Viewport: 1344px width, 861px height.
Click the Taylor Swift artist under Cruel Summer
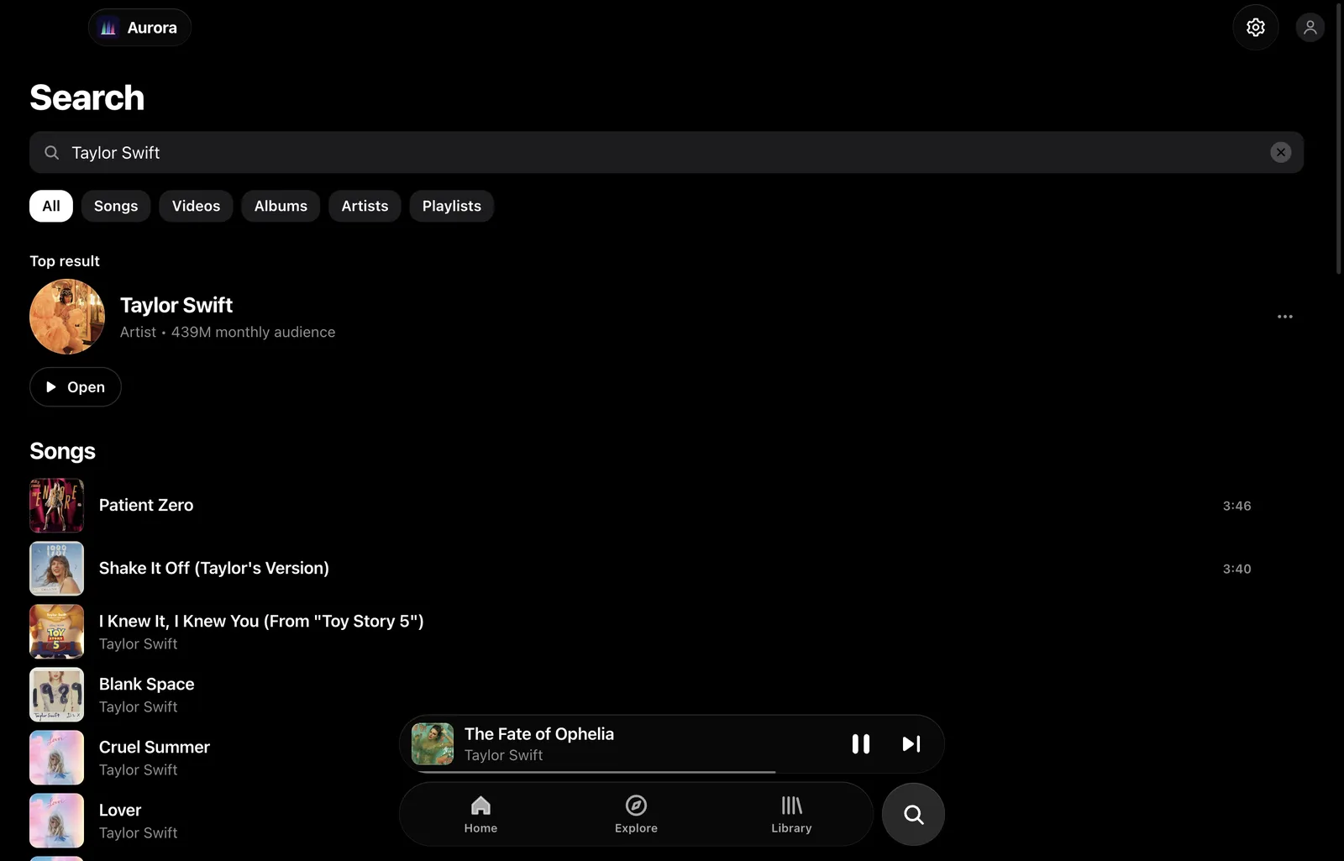139,770
